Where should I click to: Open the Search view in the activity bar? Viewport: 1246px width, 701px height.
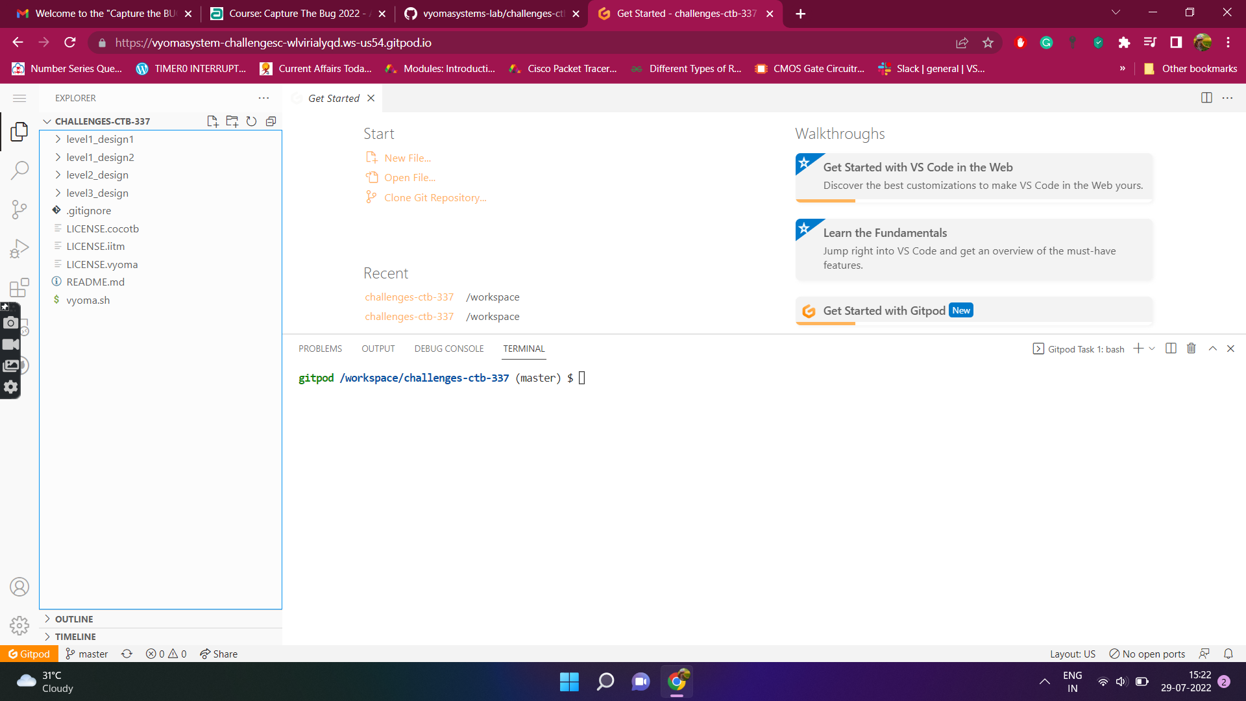coord(19,170)
